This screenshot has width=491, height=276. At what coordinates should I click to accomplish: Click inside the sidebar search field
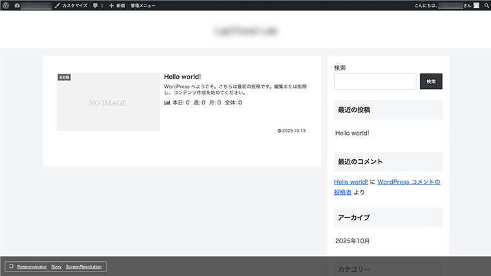coord(375,81)
